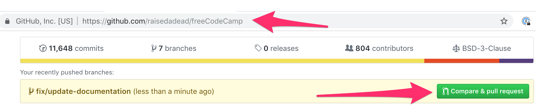Click the people icon beside 804 contributors
Image resolution: width=536 pixels, height=108 pixels.
pos(349,48)
